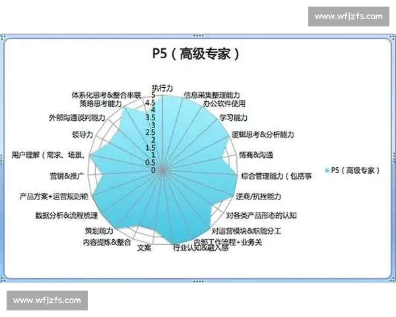Click the axis value 3.5
The height and width of the screenshot is (317, 396).
(x=150, y=118)
